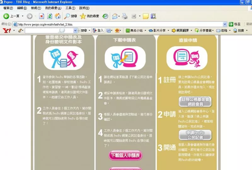Click inside the Yahoo toolbar search box
The height and width of the screenshot is (170, 252).
(x=49, y=31)
